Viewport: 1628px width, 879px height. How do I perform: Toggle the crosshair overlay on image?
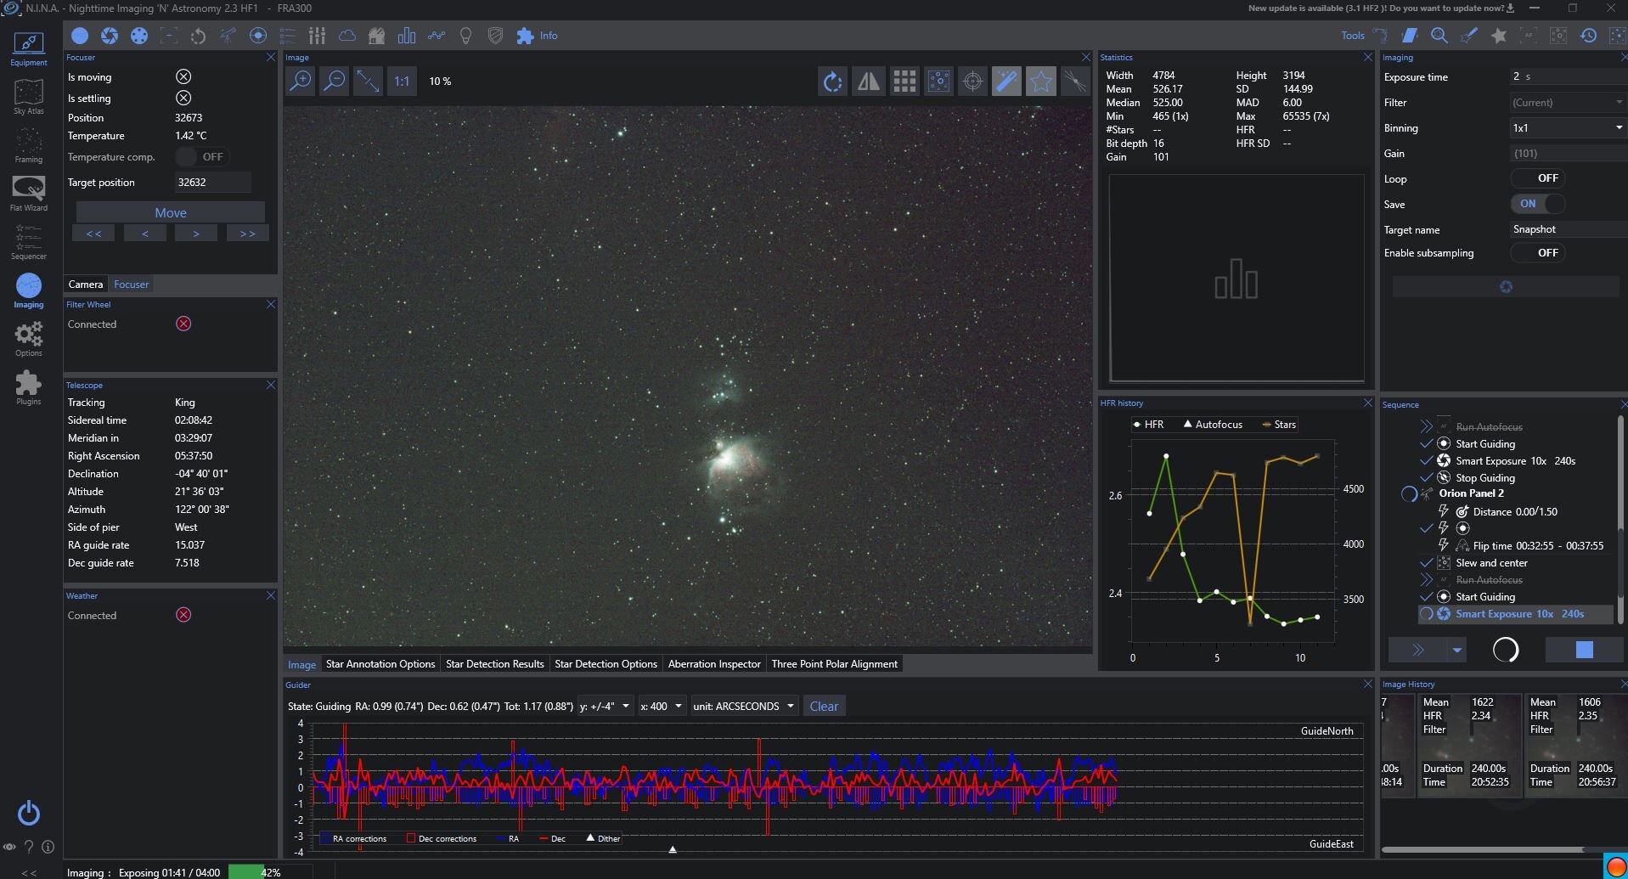(x=972, y=82)
